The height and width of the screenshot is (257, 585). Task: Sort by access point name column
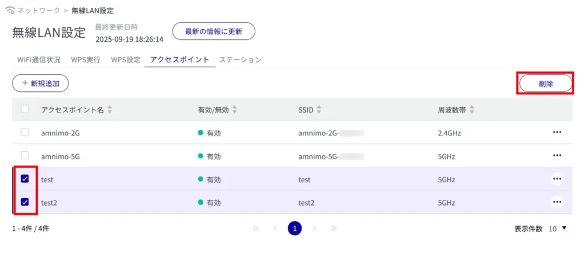110,110
